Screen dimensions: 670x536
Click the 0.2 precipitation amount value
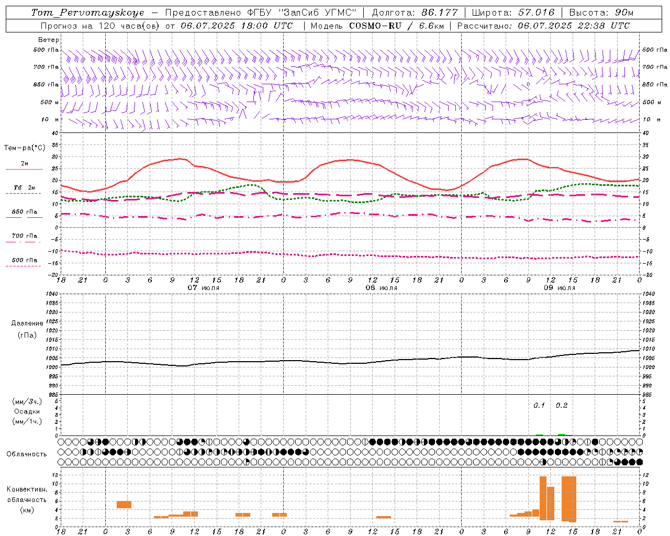tap(562, 406)
